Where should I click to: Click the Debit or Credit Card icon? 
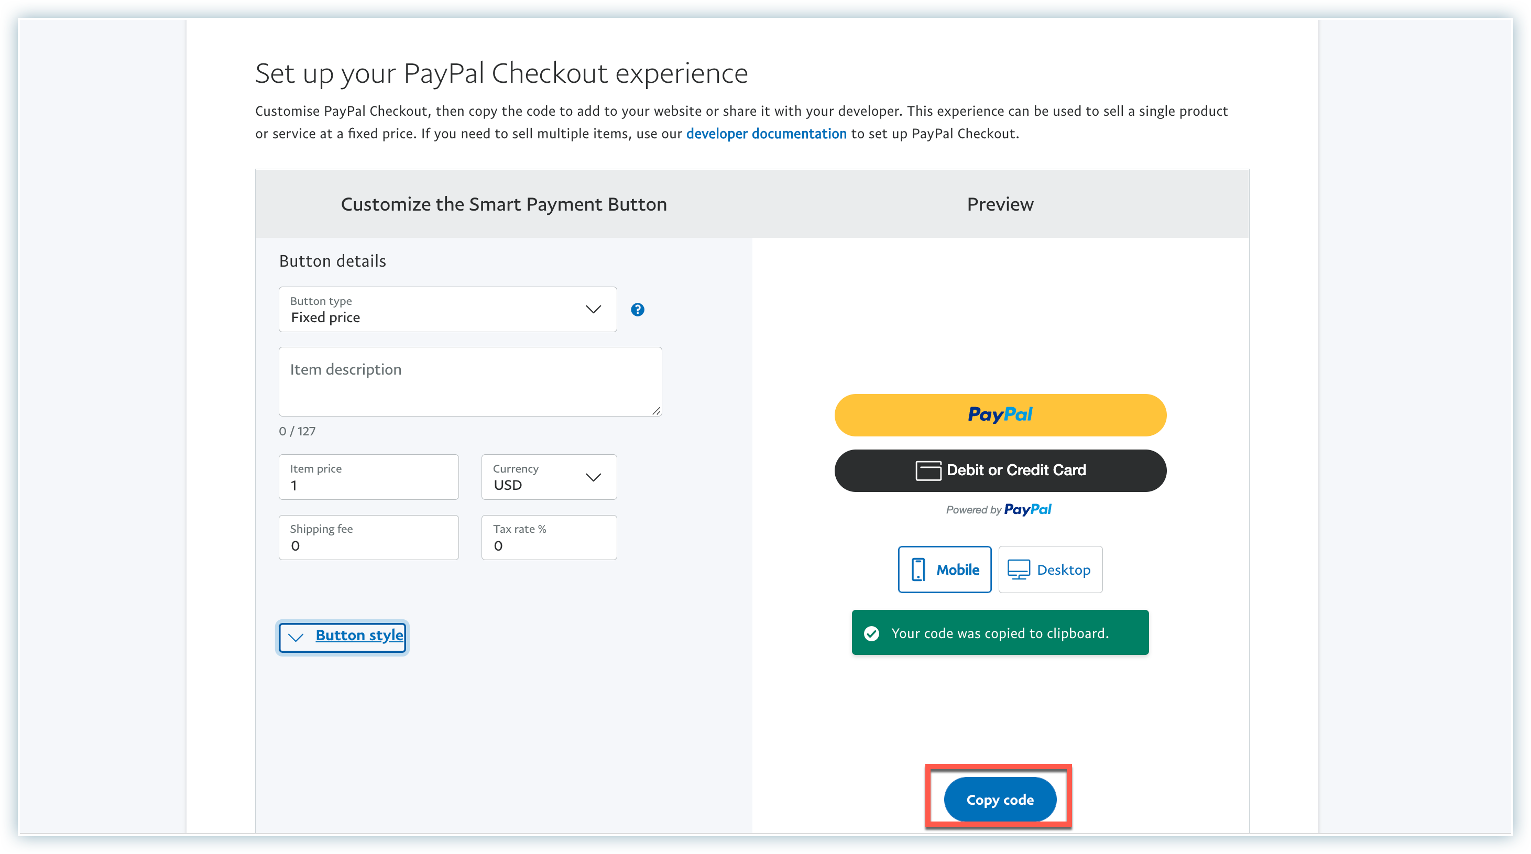click(x=927, y=469)
